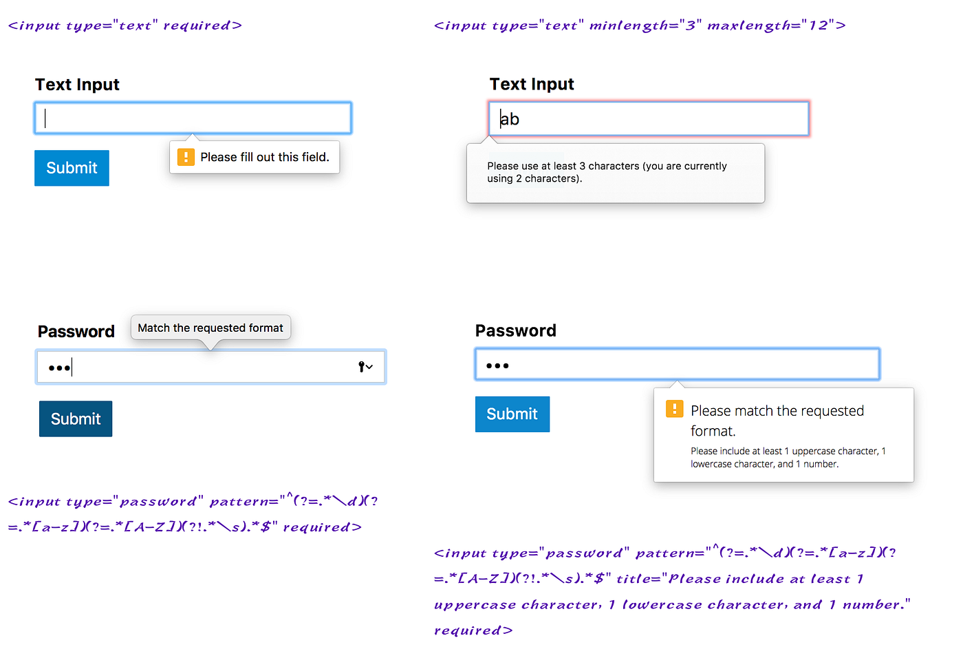Click warning icon in 'fill out this field' tooltip
The image size is (963, 658).
point(186,157)
